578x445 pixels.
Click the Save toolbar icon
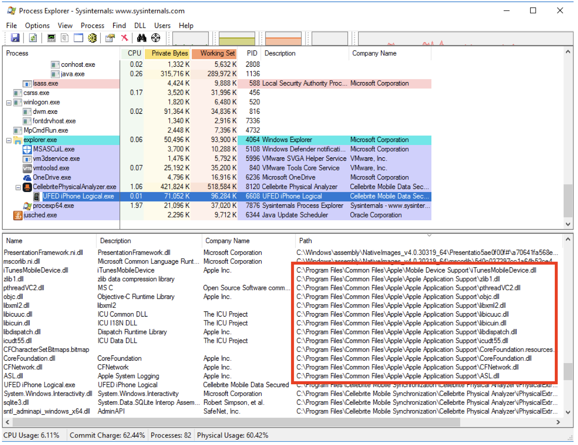(15, 38)
